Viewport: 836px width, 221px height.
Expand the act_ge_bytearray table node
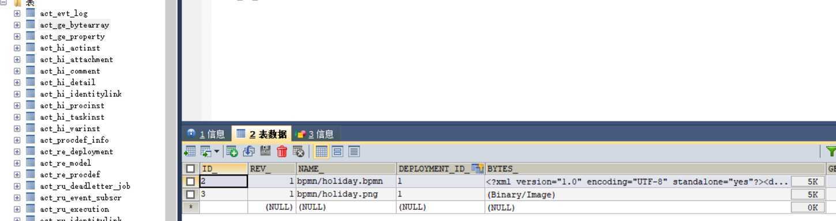coord(17,25)
